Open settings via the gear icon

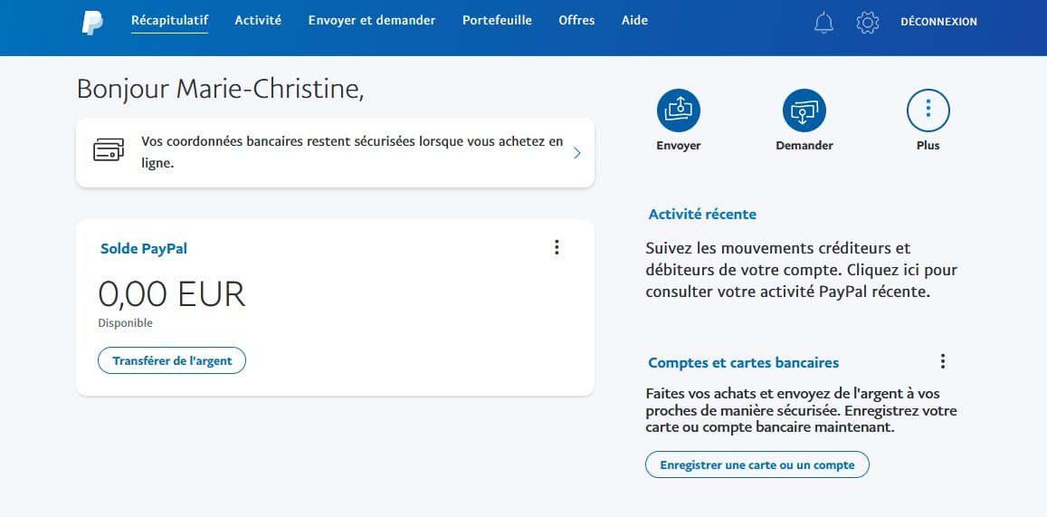click(868, 23)
